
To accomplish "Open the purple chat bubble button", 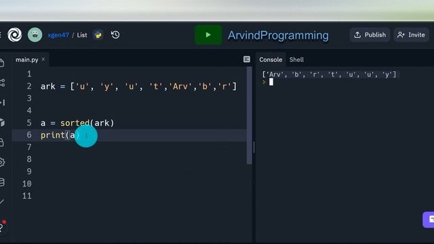I will tap(429, 220).
